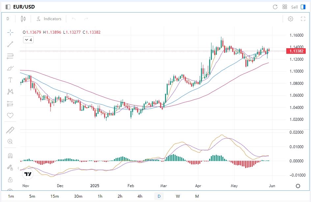Open the candlestick chart style dropdown
Viewport: 311px width, 202px height.
[23, 19]
